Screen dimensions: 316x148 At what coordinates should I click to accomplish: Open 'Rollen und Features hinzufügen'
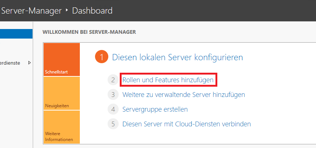168,80
